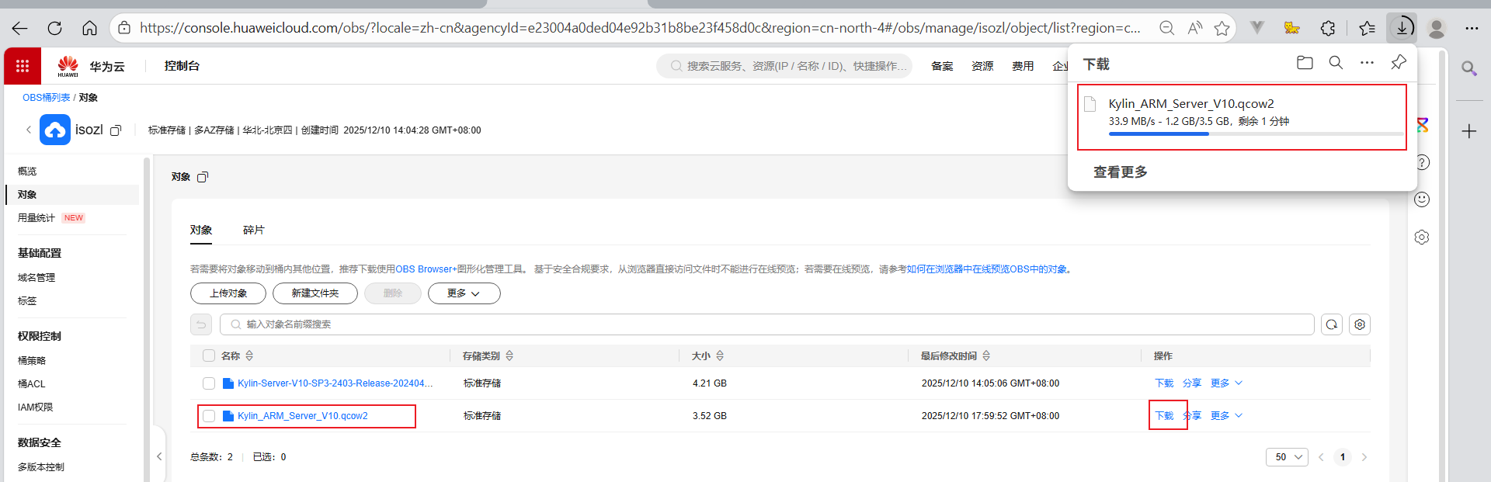Search downloads with the magnifier icon

1336,63
